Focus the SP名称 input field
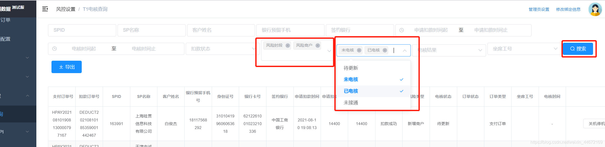This screenshot has width=605, height=147. [152, 30]
